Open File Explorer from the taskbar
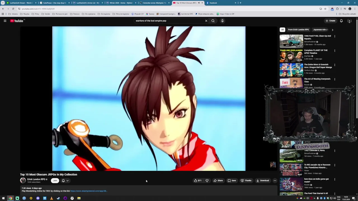Image resolution: width=358 pixels, height=201 pixels. coord(79,198)
